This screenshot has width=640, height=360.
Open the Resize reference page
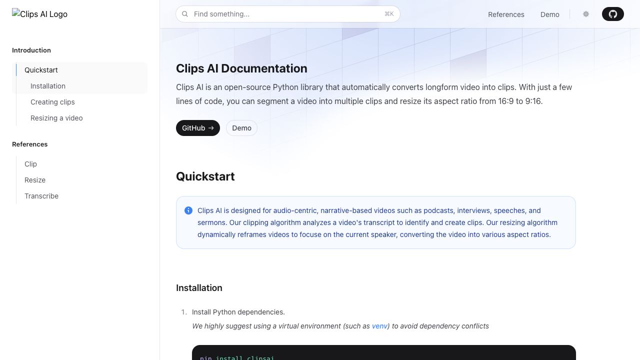pyautogui.click(x=35, y=180)
